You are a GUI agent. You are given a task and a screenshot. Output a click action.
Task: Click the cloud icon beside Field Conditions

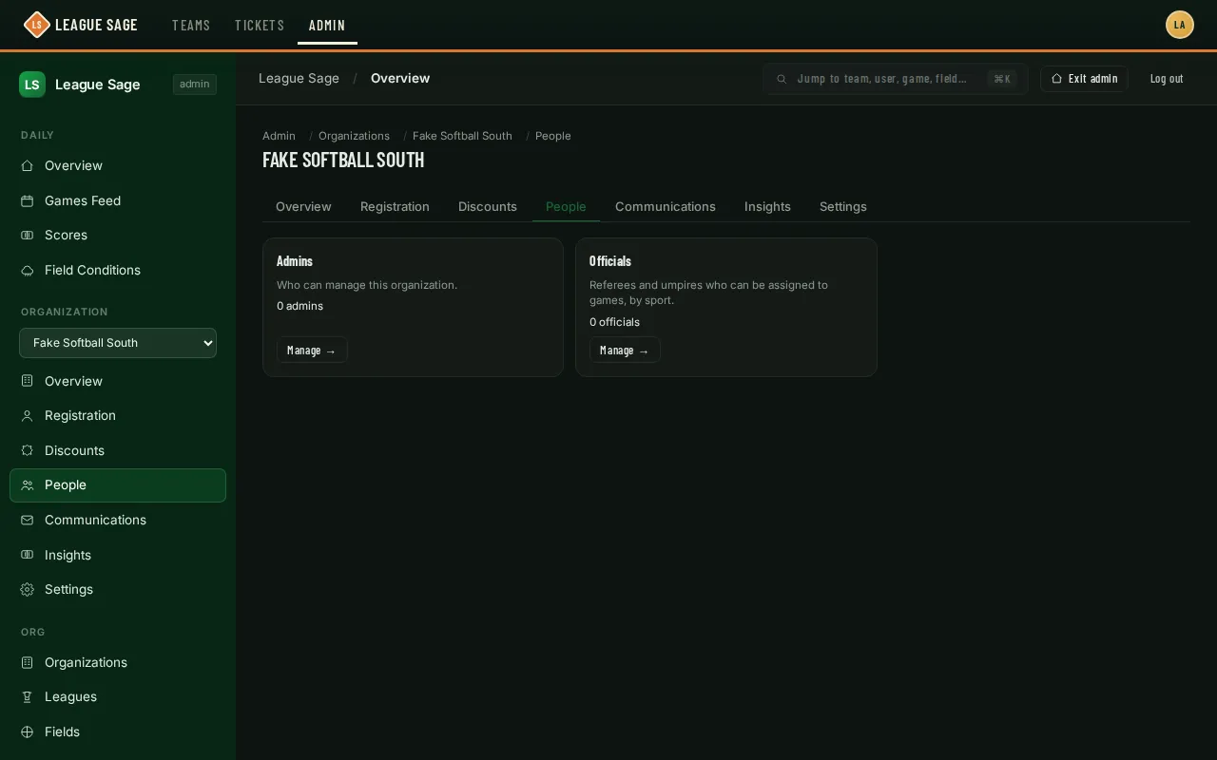click(28, 271)
